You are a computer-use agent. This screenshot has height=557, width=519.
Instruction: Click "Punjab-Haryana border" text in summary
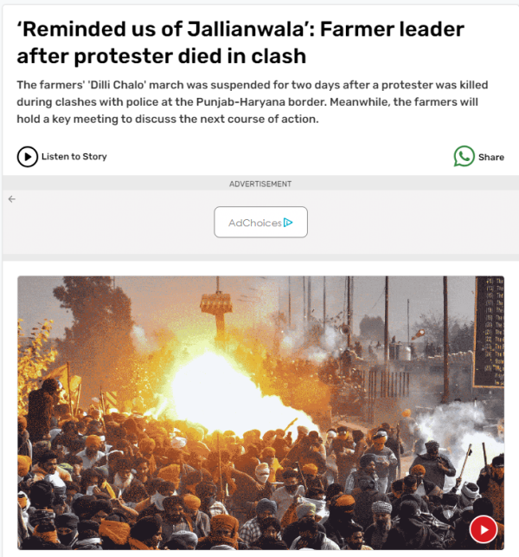point(261,102)
